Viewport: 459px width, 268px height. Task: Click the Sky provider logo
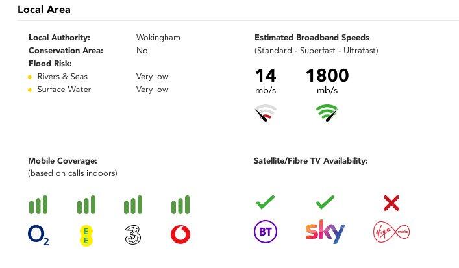click(325, 232)
